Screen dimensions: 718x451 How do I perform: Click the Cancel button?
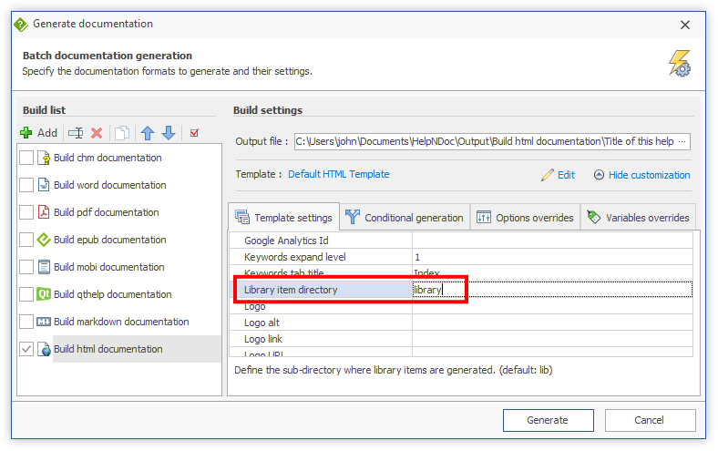click(651, 420)
